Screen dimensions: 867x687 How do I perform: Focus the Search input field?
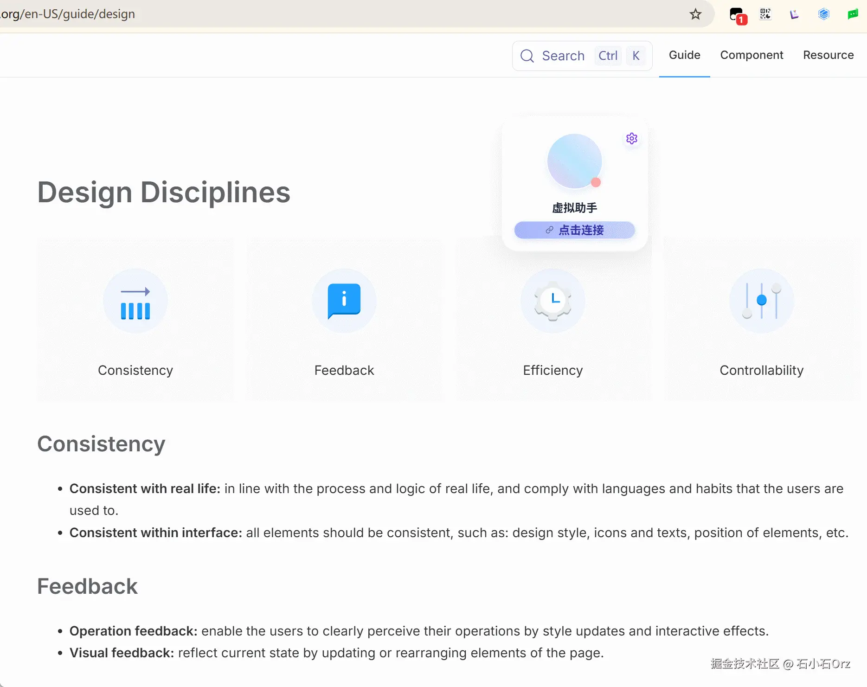[582, 56]
